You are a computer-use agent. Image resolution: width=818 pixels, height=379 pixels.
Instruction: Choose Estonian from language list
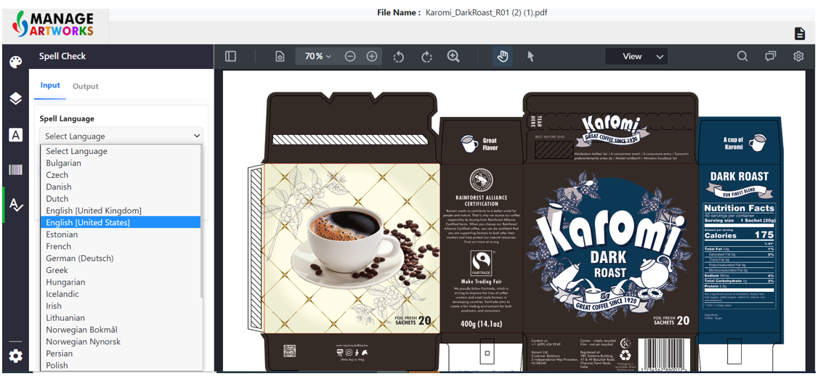(121, 235)
